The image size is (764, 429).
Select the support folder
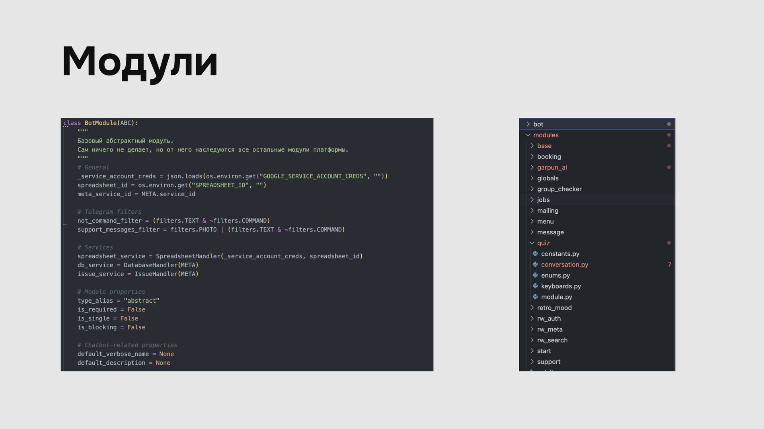point(549,362)
